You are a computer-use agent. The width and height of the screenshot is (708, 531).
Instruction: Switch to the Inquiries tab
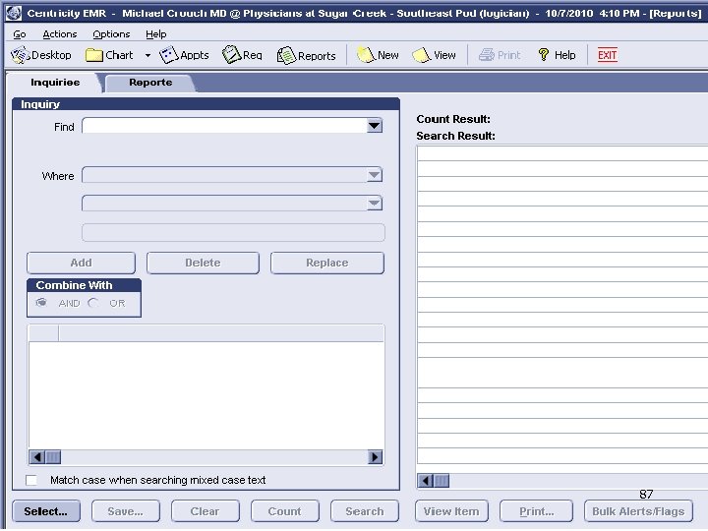[x=55, y=83]
